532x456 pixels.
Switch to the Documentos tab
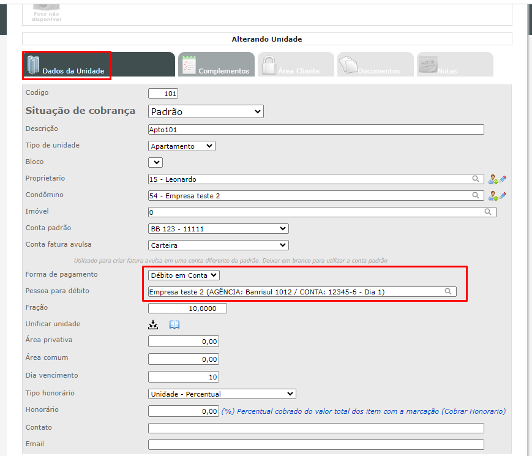click(376, 64)
